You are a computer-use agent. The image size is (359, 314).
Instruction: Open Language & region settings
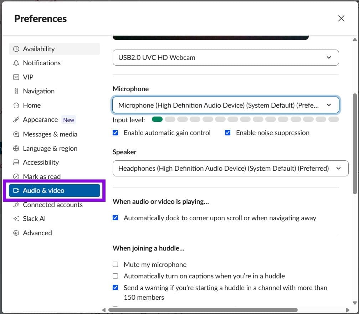[55, 148]
